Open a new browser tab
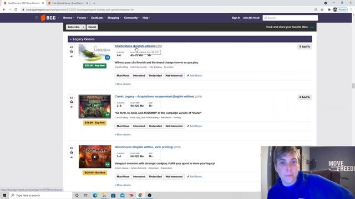The height and width of the screenshot is (199, 355). click(x=94, y=3)
